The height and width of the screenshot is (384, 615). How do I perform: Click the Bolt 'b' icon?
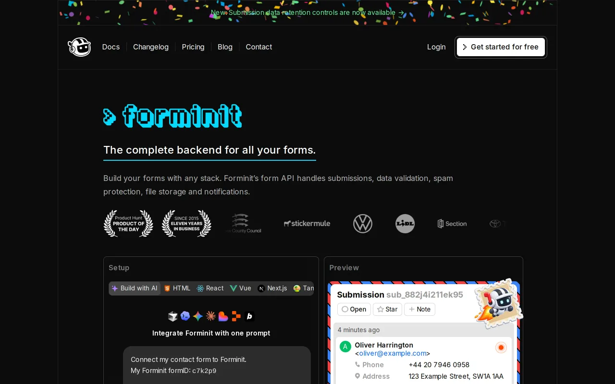click(249, 316)
